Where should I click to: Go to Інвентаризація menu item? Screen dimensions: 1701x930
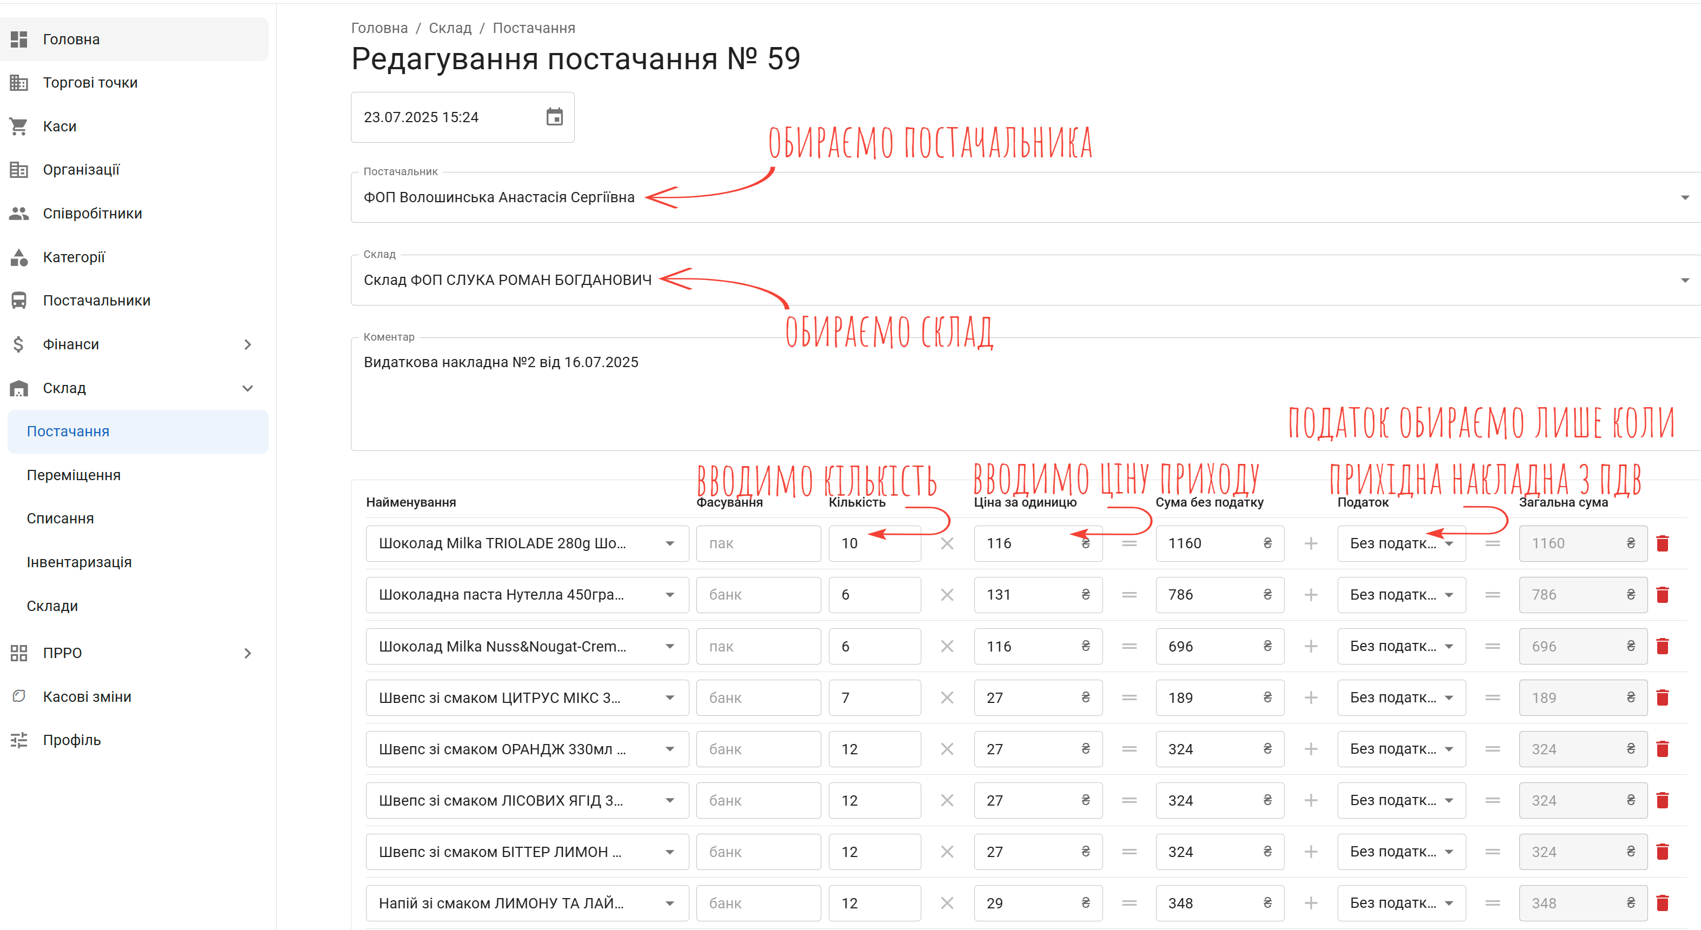click(x=78, y=562)
